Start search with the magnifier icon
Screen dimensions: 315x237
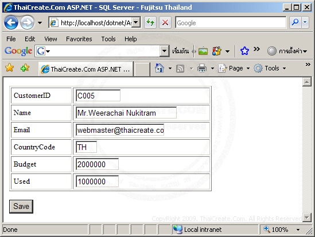coord(295,22)
